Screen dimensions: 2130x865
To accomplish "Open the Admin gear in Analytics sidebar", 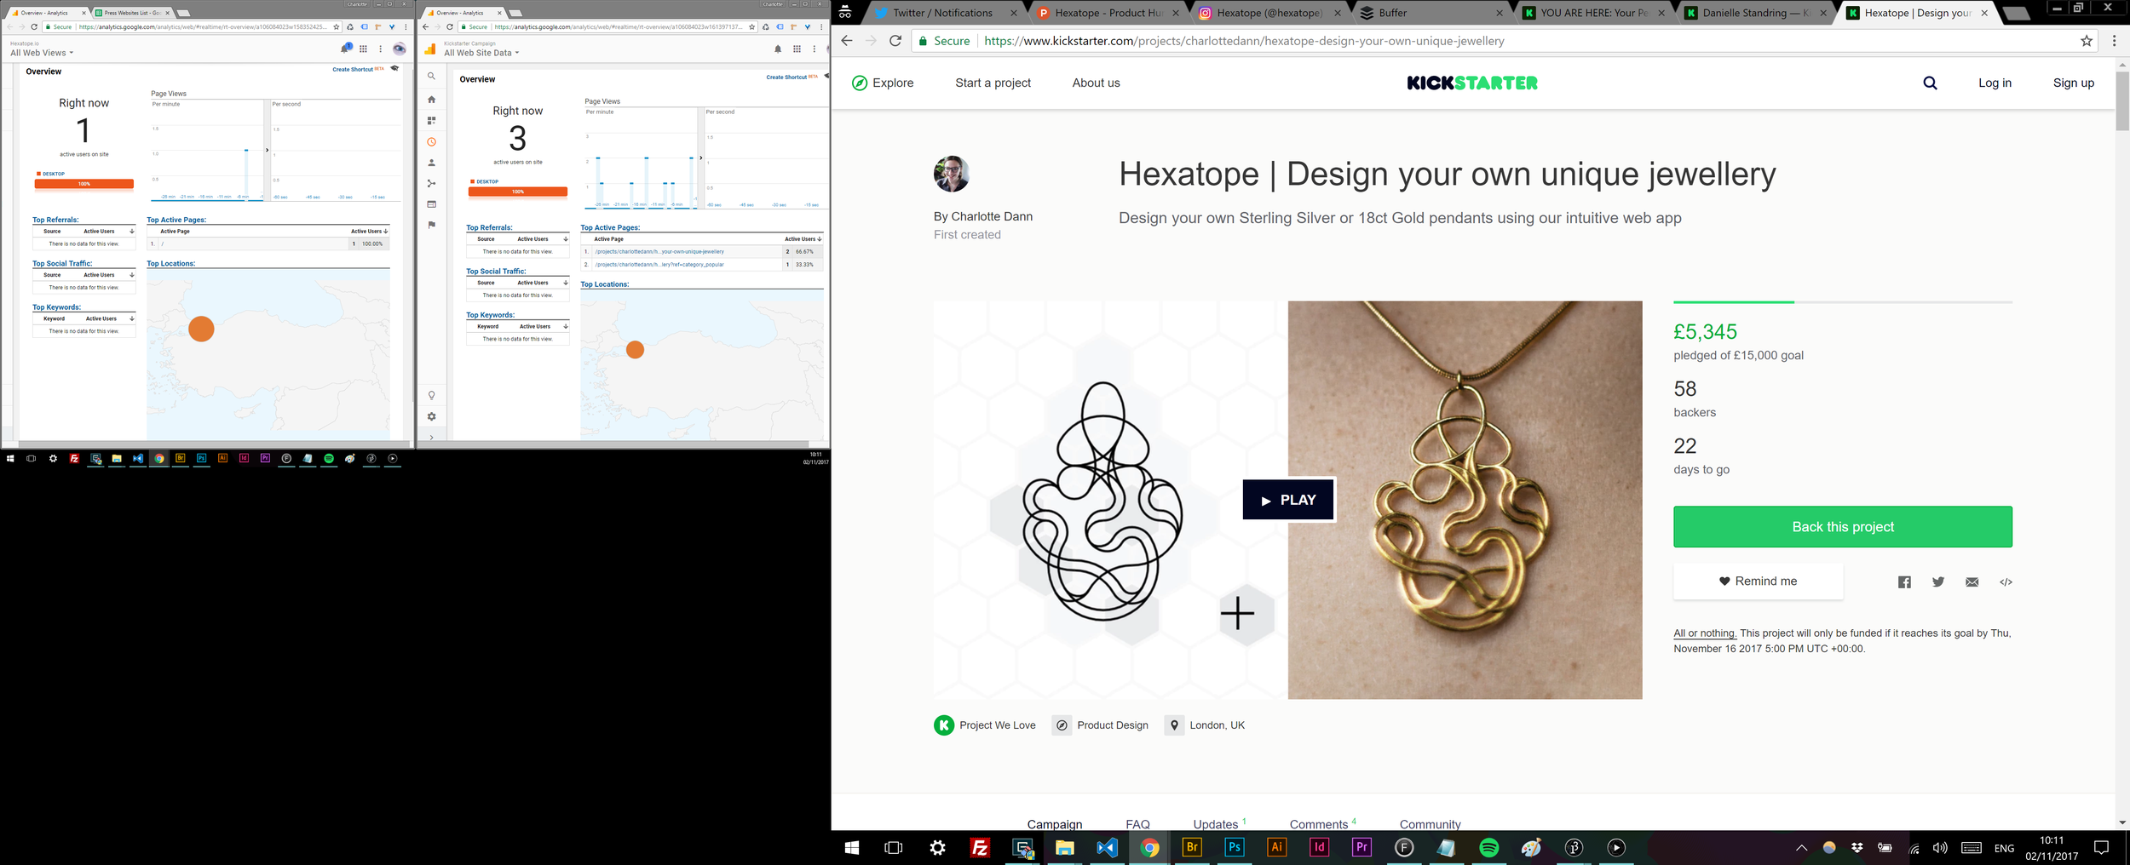I will [431, 416].
